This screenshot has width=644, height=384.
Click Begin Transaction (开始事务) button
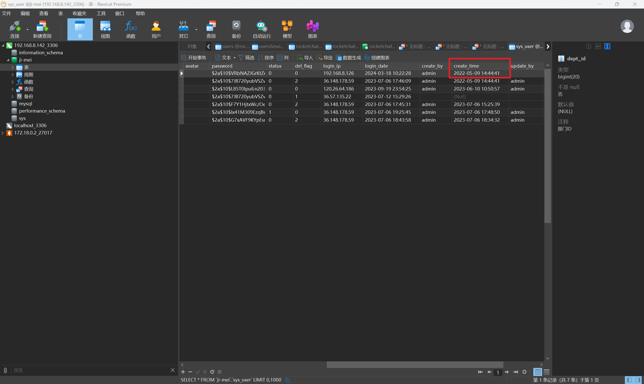click(194, 58)
